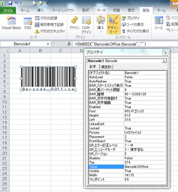Select the Height property row
Viewport: 178px width, 192px height.
pos(127,116)
